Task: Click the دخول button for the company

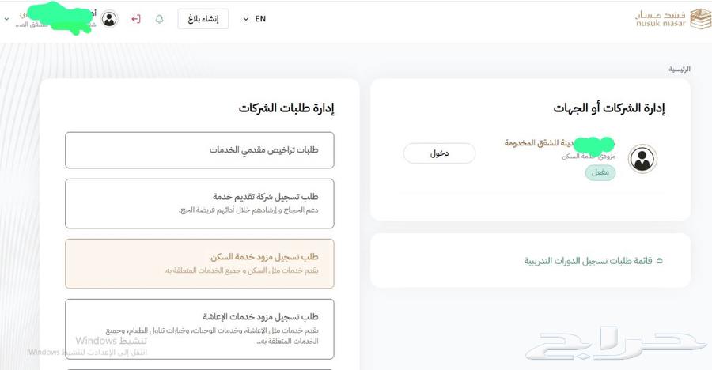Action: 439,153
